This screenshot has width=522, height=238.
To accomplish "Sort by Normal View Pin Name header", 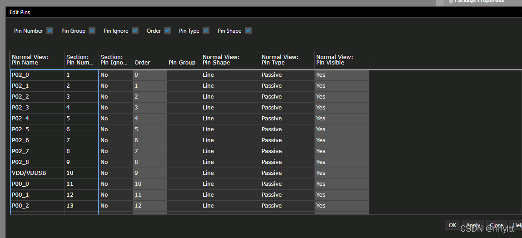I will pos(37,60).
